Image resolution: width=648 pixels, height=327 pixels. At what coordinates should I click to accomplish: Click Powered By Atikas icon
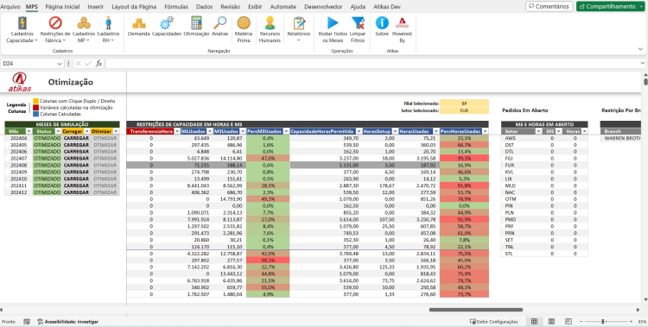point(402,22)
